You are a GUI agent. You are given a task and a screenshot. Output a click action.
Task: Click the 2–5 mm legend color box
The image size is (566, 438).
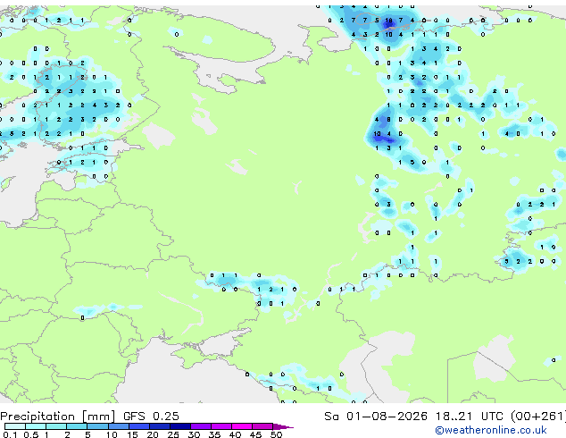pos(77,426)
